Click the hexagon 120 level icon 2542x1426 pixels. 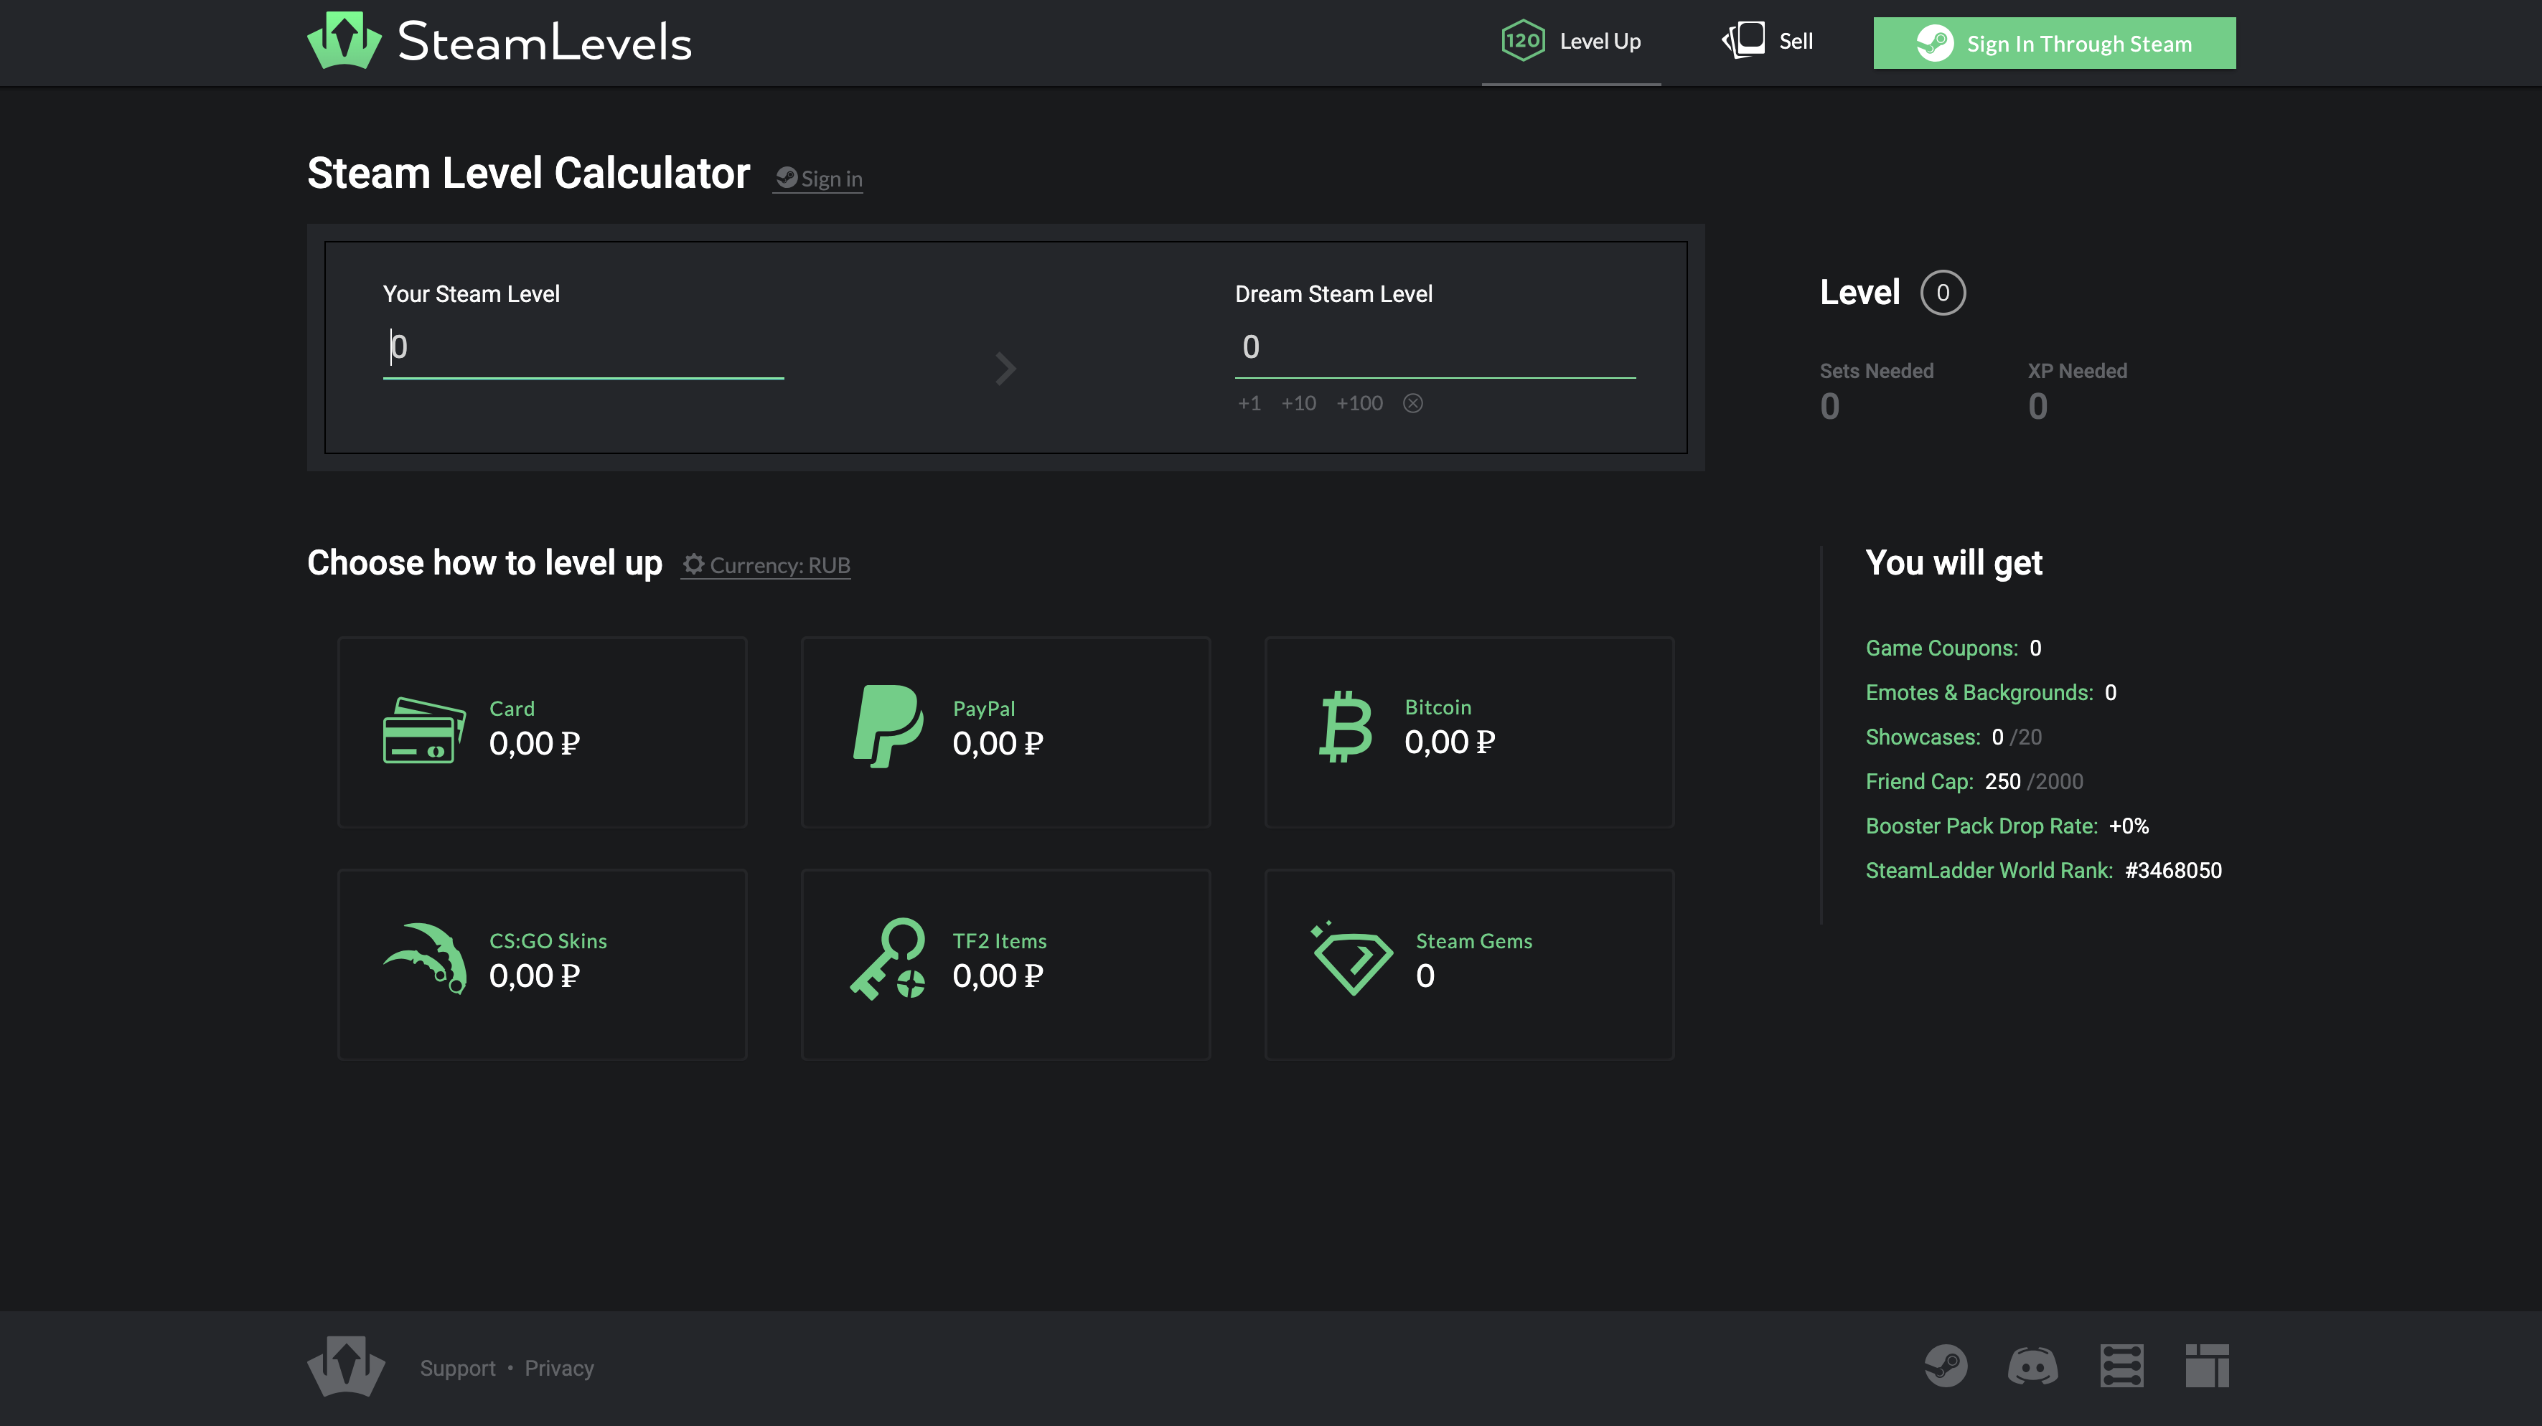pos(1523,40)
